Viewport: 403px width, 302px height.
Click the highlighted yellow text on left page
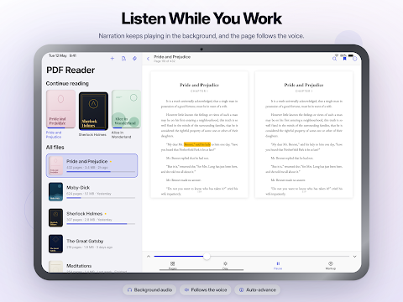[197, 144]
